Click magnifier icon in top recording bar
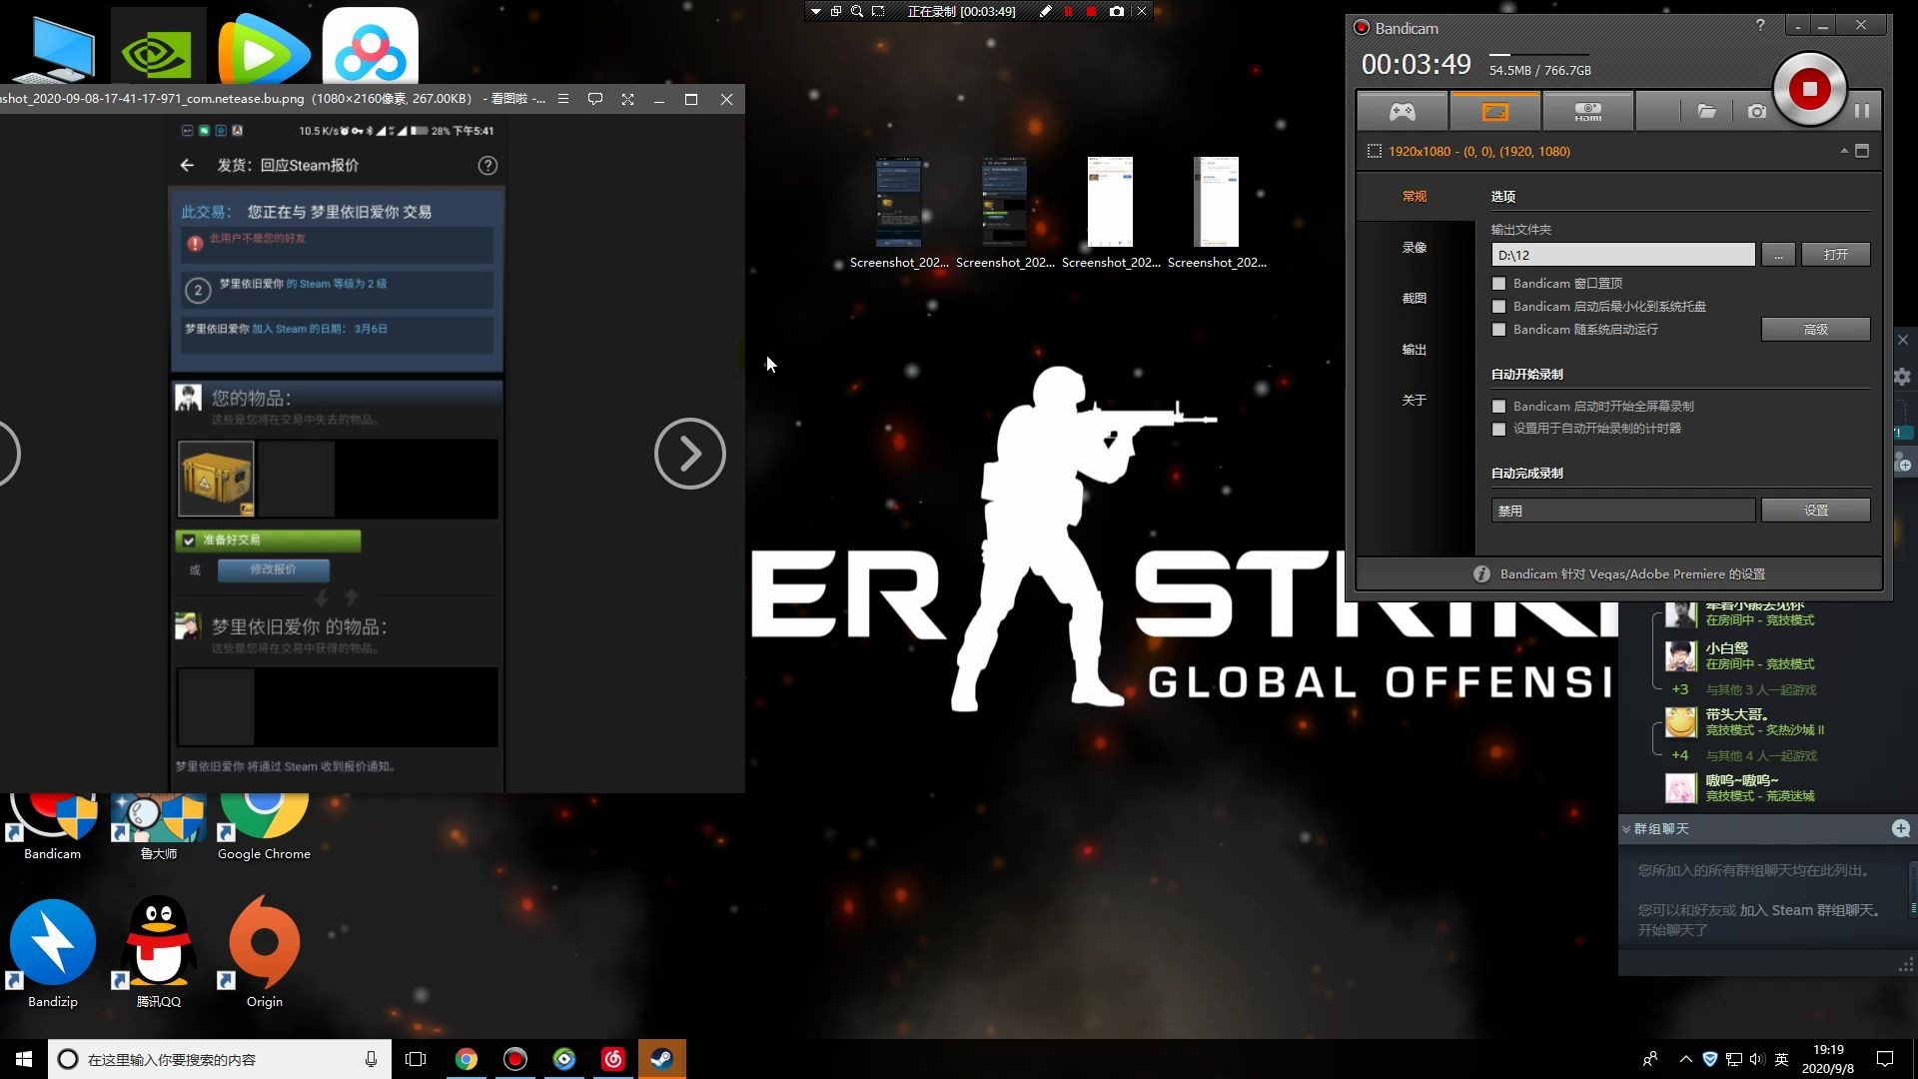The image size is (1918, 1079). [856, 11]
